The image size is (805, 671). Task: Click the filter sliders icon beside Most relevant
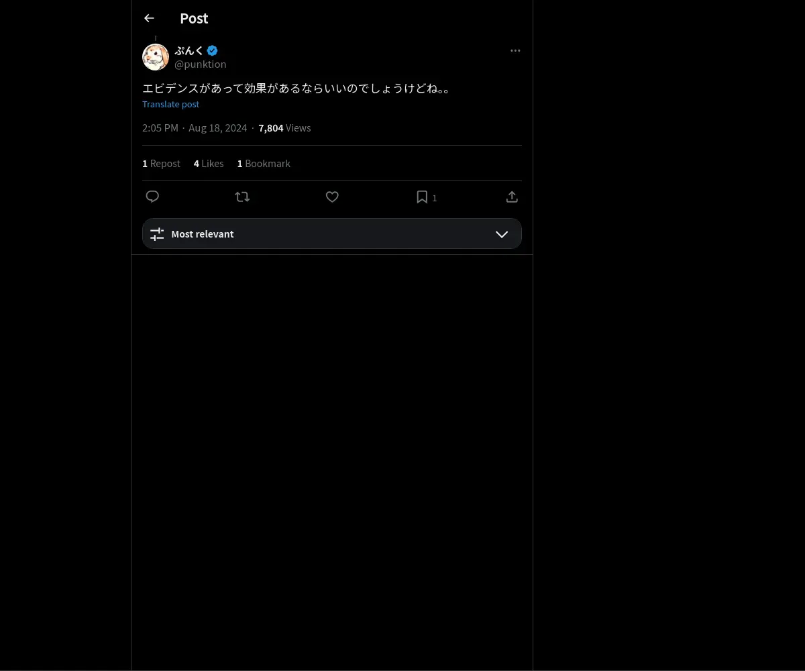157,234
